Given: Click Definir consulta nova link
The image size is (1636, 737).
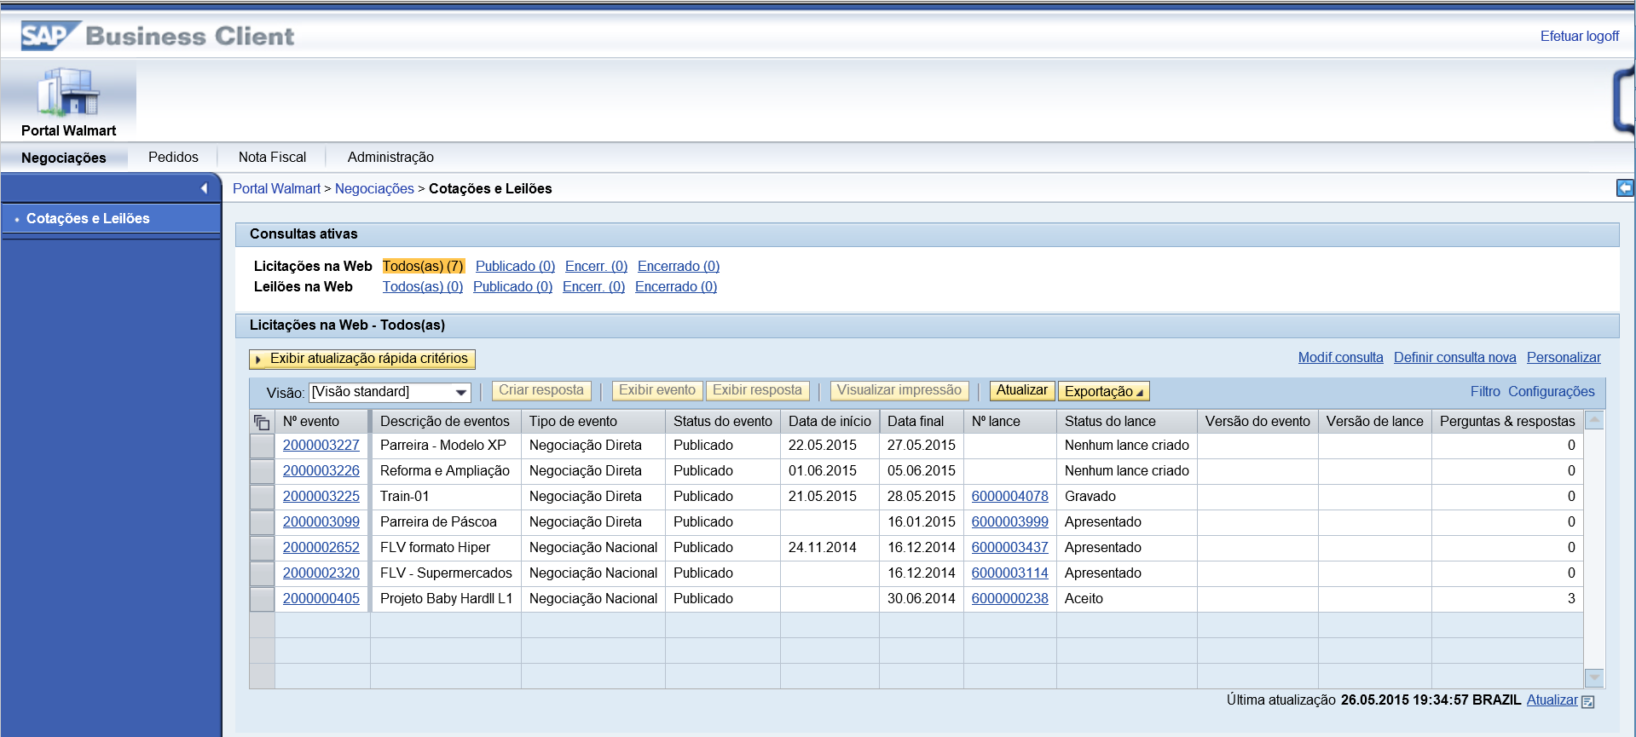Looking at the screenshot, I should (1454, 357).
